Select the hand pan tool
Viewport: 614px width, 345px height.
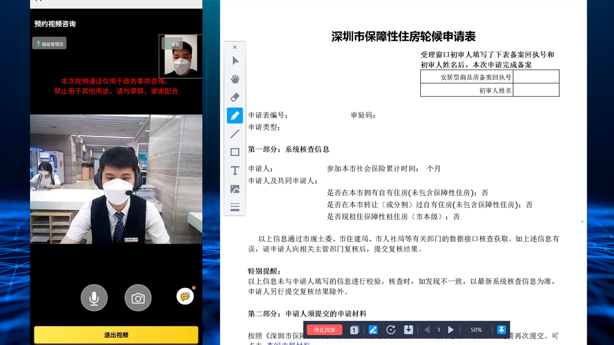coord(235,79)
